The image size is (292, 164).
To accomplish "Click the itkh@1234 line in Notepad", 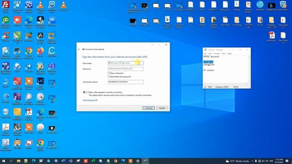I will click(209, 65).
